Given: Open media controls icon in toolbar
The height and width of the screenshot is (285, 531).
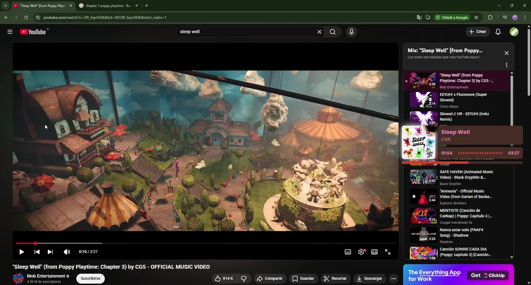Looking at the screenshot, I should click(x=505, y=17).
